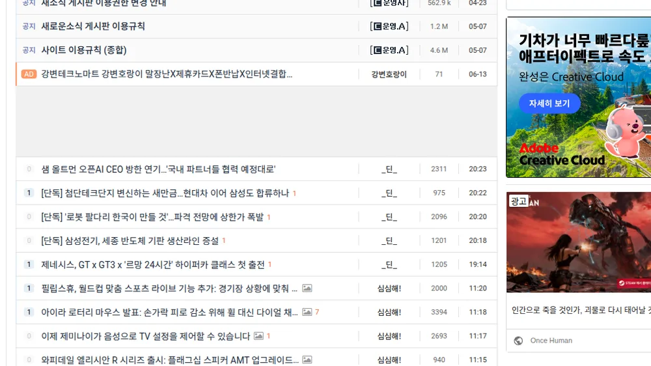Click image icon on 와피데일 엘리시안 row
Viewport: 651px width, 366px height.
coord(307,359)
